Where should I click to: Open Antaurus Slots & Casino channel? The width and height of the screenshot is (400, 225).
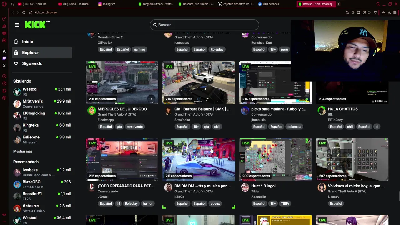tap(42, 208)
